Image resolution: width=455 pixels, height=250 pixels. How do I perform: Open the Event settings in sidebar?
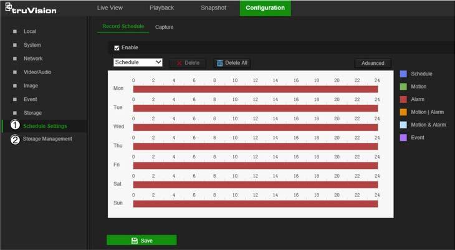coord(30,99)
